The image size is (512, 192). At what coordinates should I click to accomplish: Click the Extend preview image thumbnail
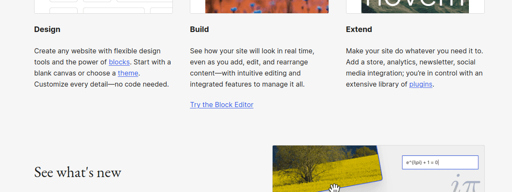pyautogui.click(x=415, y=6)
